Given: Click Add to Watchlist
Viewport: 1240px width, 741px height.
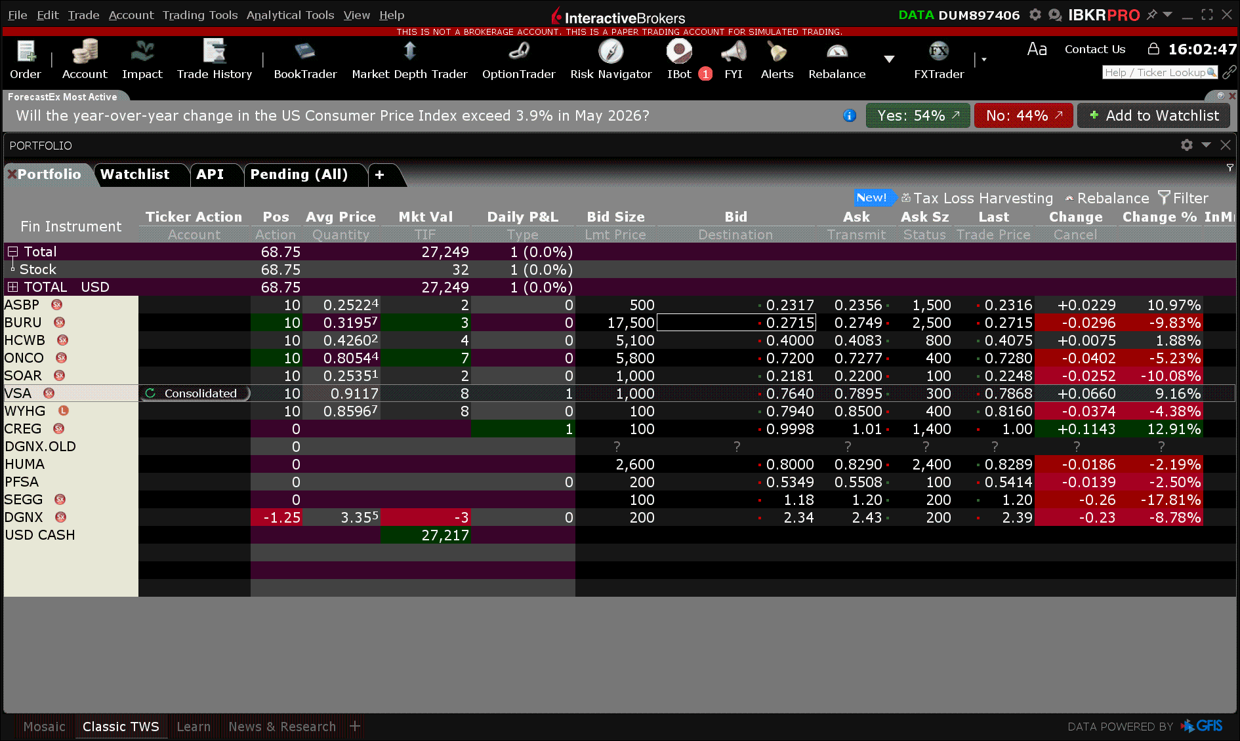Looking at the screenshot, I should pyautogui.click(x=1154, y=116).
